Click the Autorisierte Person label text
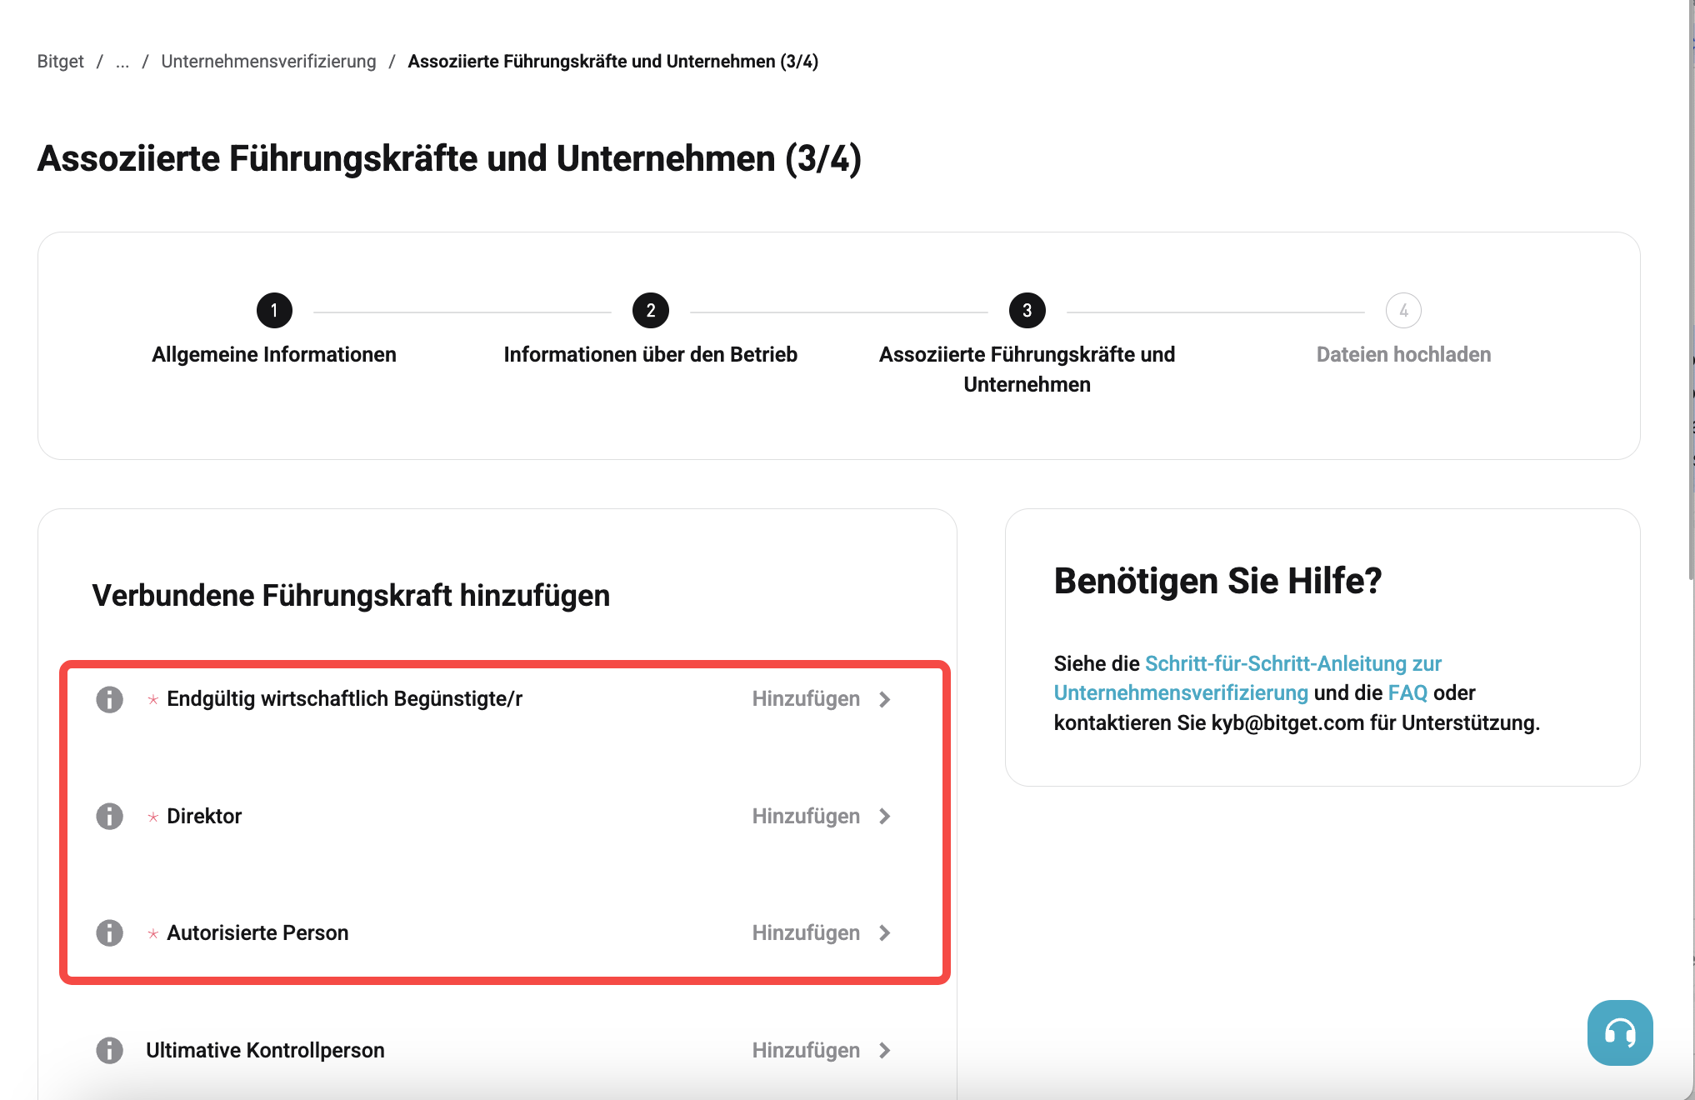This screenshot has height=1100, width=1695. point(257,932)
